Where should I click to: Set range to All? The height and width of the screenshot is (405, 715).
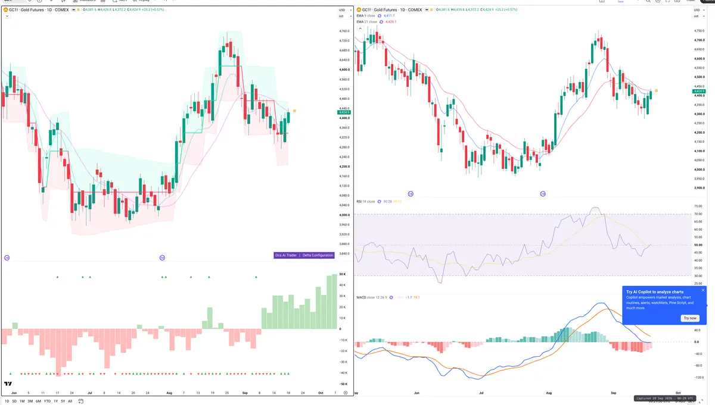pos(70,401)
